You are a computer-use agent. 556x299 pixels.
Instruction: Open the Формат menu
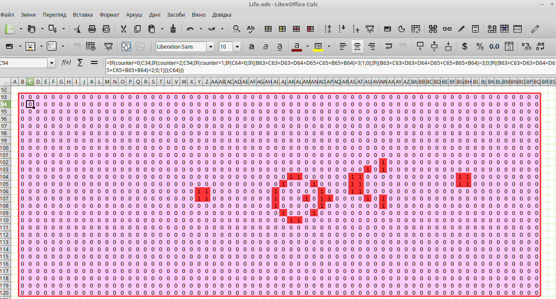click(x=110, y=15)
